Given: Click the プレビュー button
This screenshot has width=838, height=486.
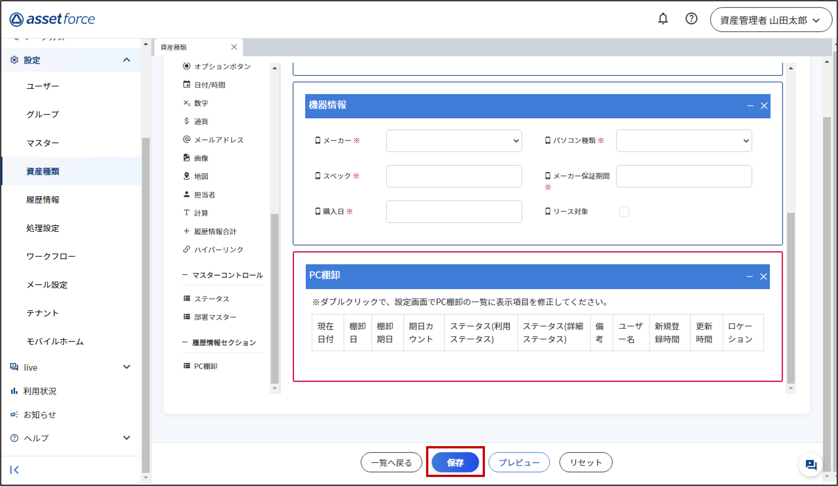Looking at the screenshot, I should 519,462.
